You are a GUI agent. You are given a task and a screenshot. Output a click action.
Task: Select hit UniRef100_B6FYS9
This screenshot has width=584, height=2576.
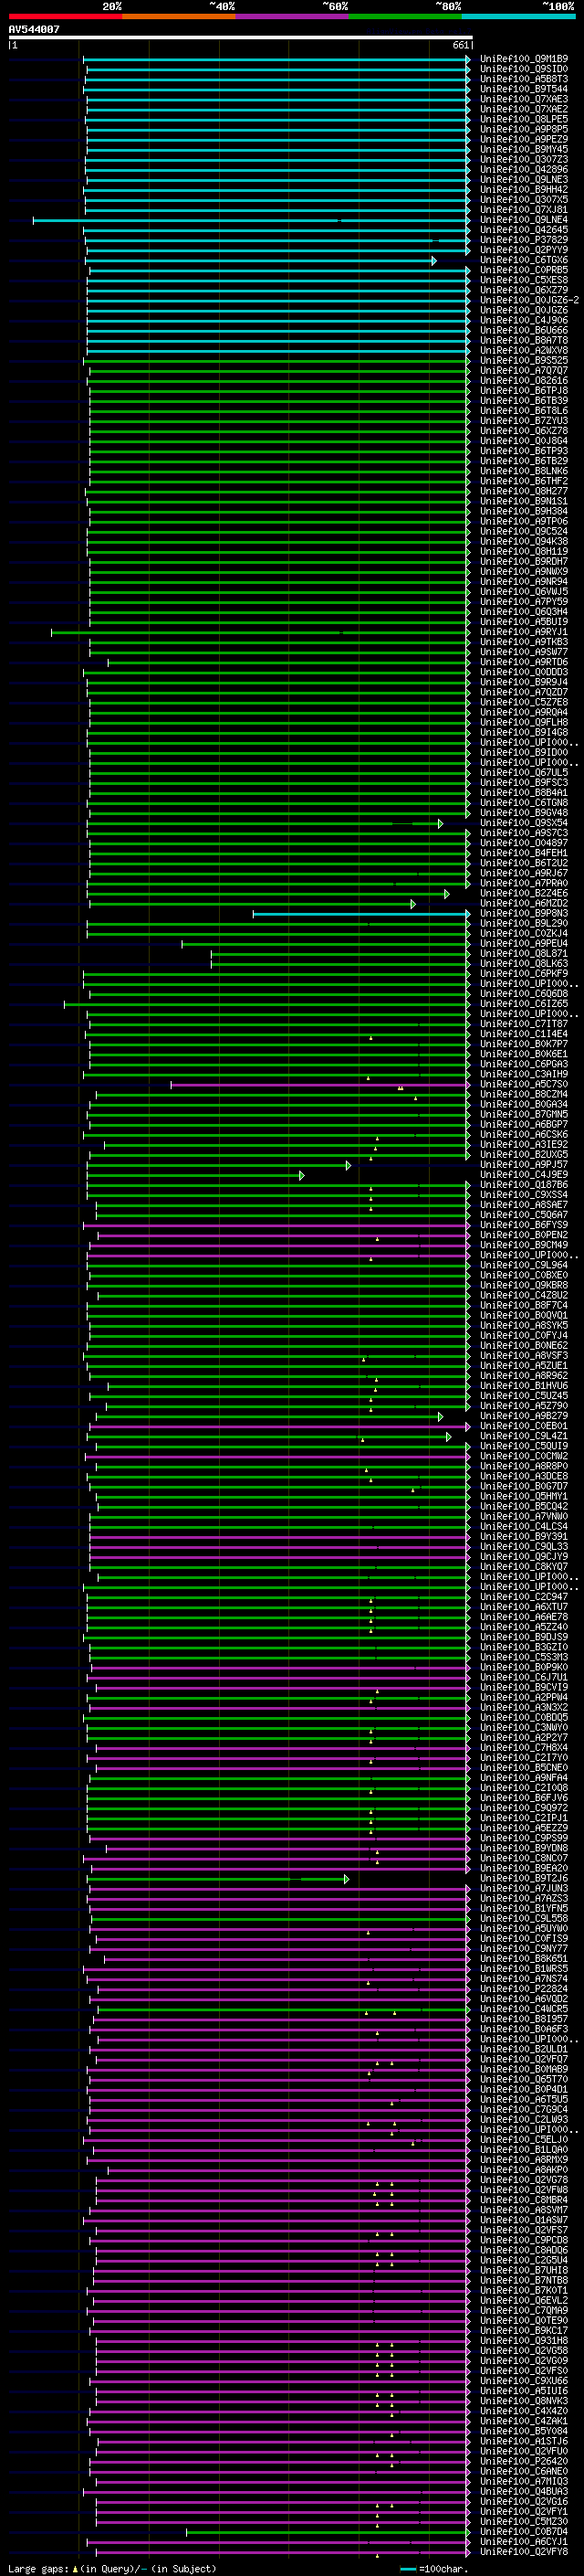524,1225
